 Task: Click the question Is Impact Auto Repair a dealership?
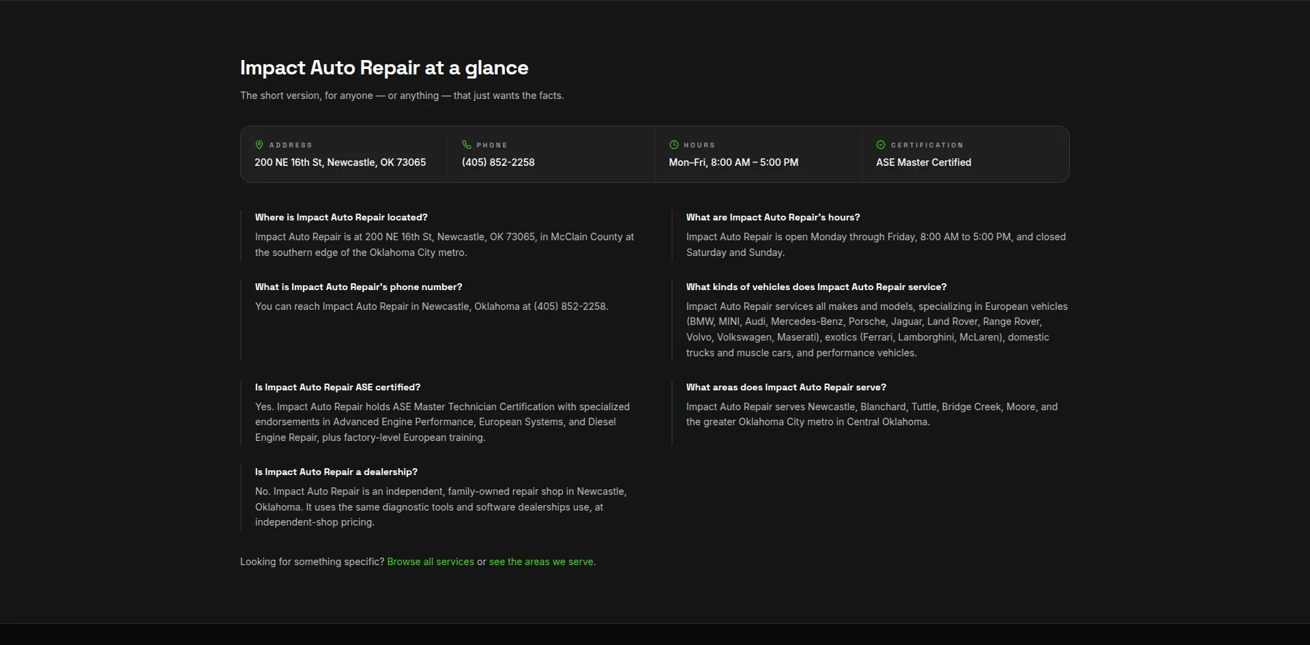(x=336, y=472)
